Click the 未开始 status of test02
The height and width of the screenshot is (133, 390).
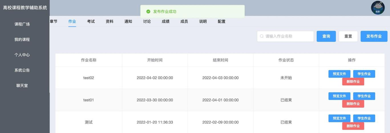(x=286, y=78)
